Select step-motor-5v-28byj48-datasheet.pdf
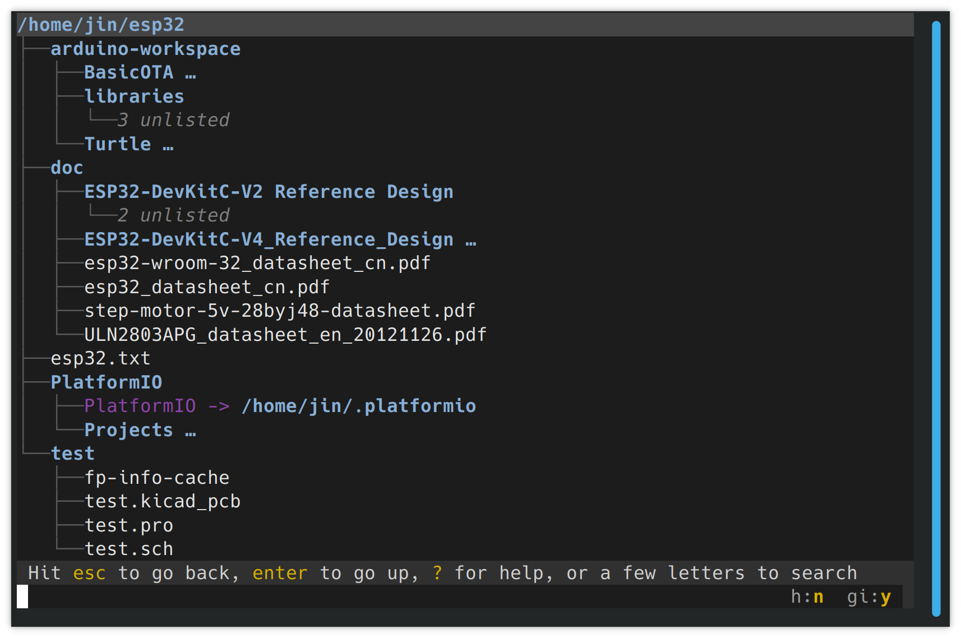961x638 pixels. pos(280,311)
